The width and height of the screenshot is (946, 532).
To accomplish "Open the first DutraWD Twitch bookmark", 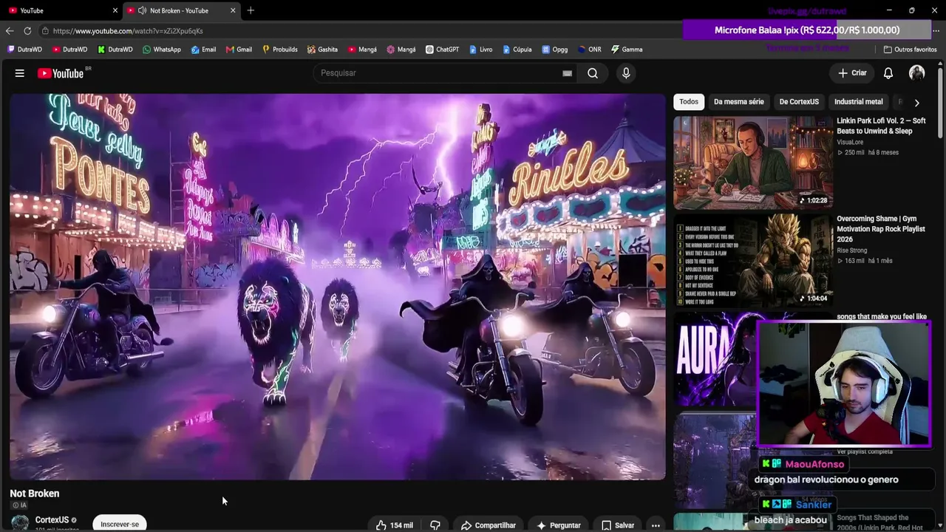I will [24, 50].
